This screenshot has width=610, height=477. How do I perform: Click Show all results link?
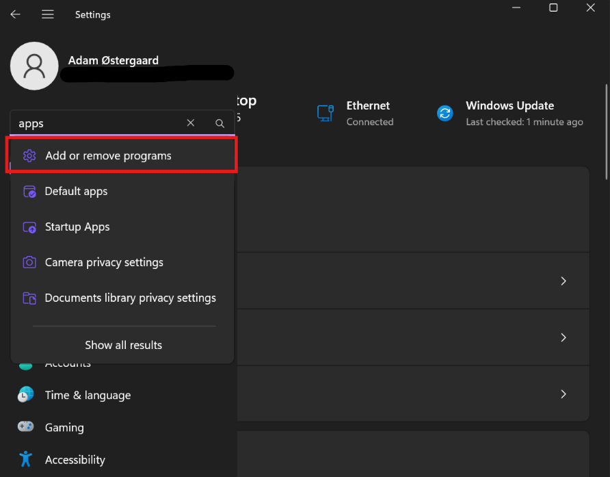point(123,345)
